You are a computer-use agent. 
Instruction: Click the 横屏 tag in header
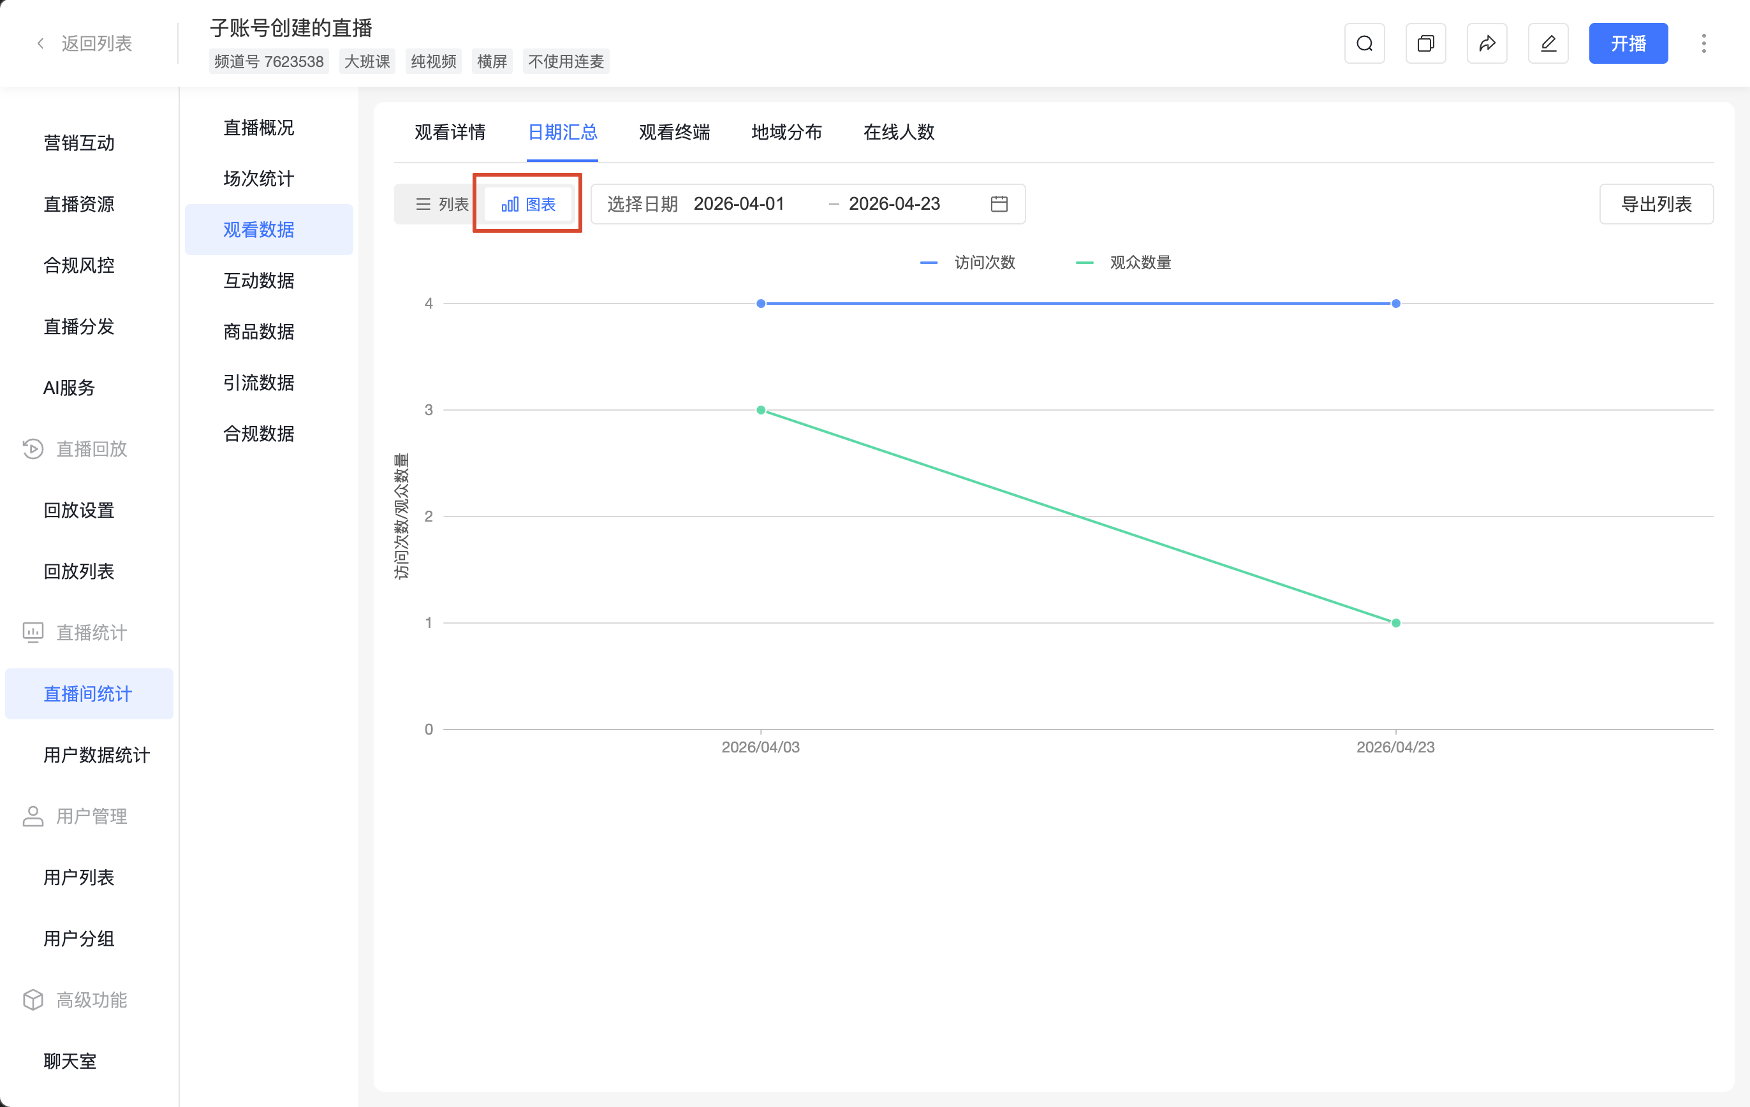492,62
